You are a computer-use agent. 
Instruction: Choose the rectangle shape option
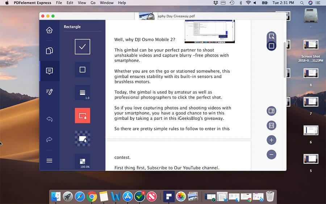[x=83, y=70]
